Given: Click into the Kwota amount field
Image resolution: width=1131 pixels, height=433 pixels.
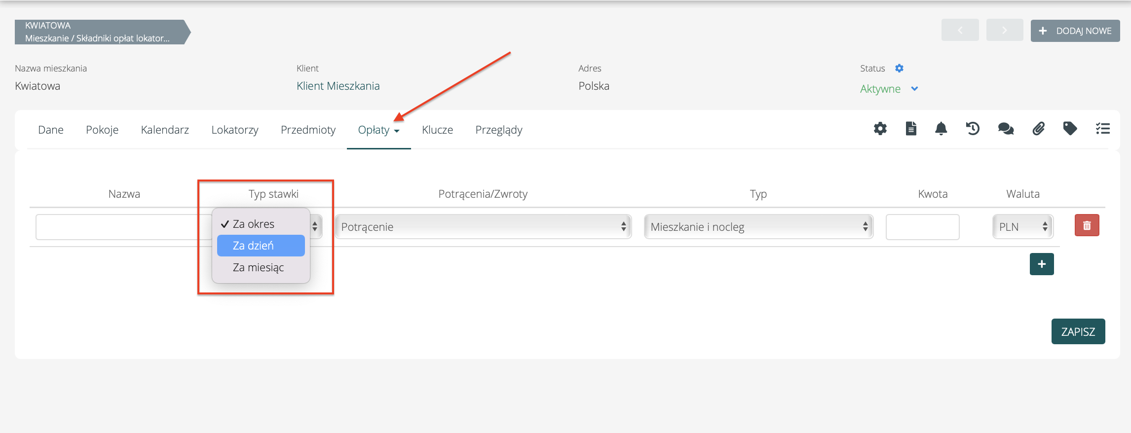Looking at the screenshot, I should (922, 227).
